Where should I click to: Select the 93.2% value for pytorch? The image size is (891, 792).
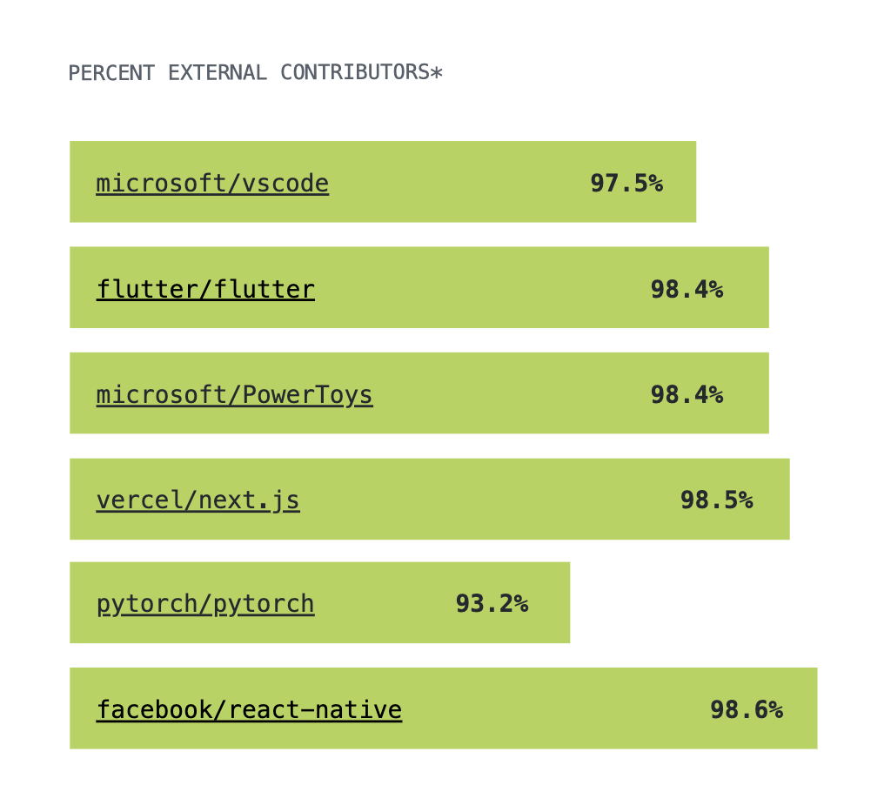tap(492, 604)
